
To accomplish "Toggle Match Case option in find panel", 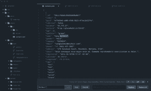I will point(133,82).
